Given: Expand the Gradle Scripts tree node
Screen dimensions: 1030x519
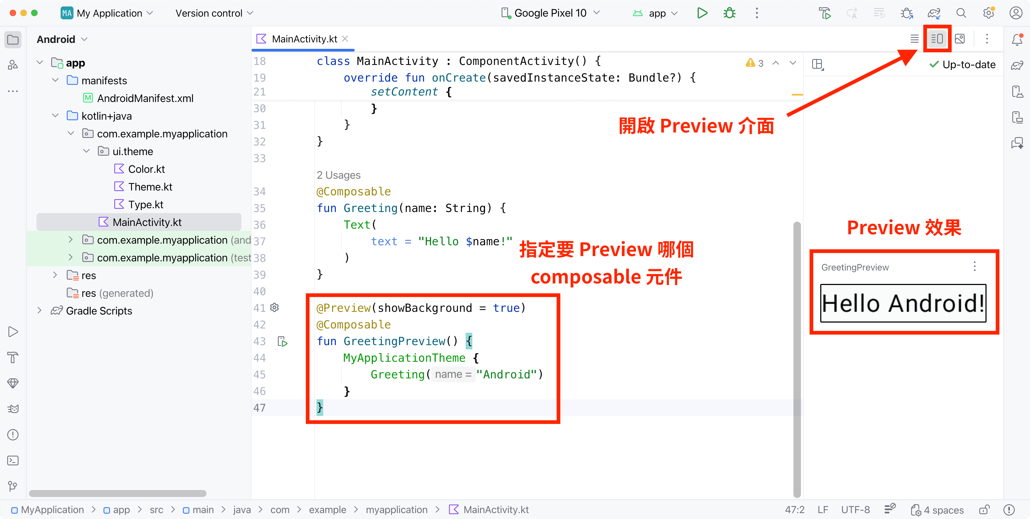Looking at the screenshot, I should pos(39,310).
